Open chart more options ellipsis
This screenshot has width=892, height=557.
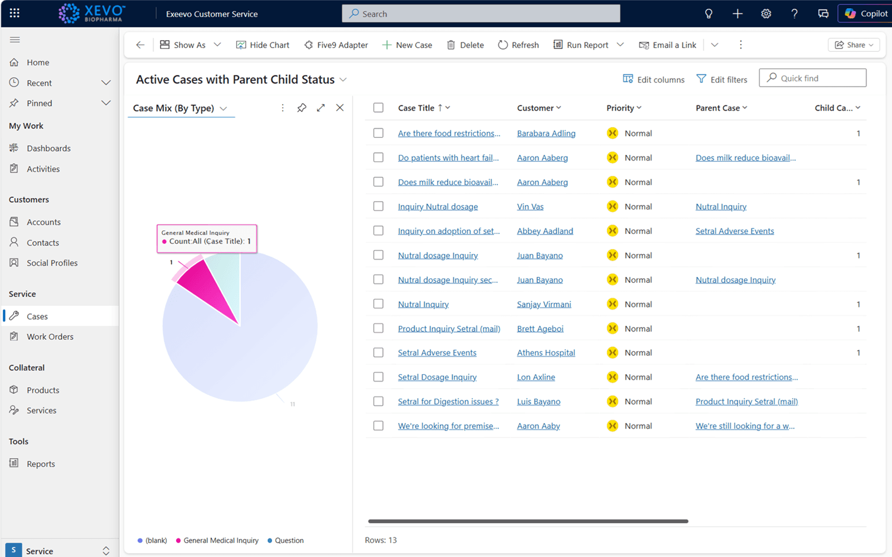(x=283, y=108)
